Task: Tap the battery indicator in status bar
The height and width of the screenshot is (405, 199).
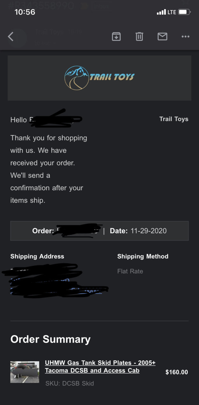Action: coord(184,12)
